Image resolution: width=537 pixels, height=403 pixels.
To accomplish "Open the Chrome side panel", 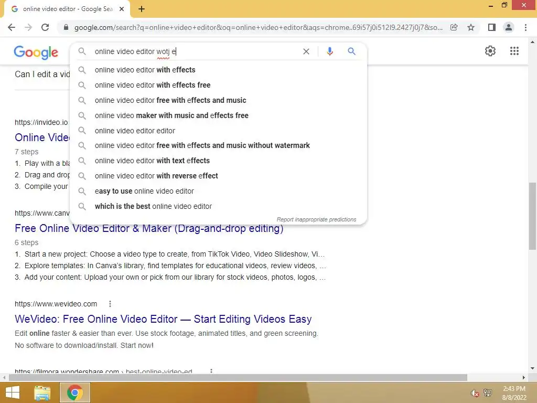I will (x=492, y=27).
